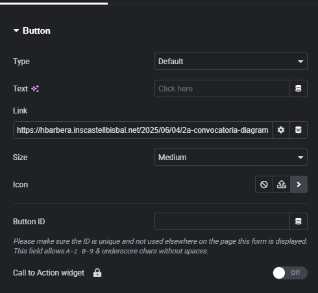Click the Button ID label

click(29, 222)
